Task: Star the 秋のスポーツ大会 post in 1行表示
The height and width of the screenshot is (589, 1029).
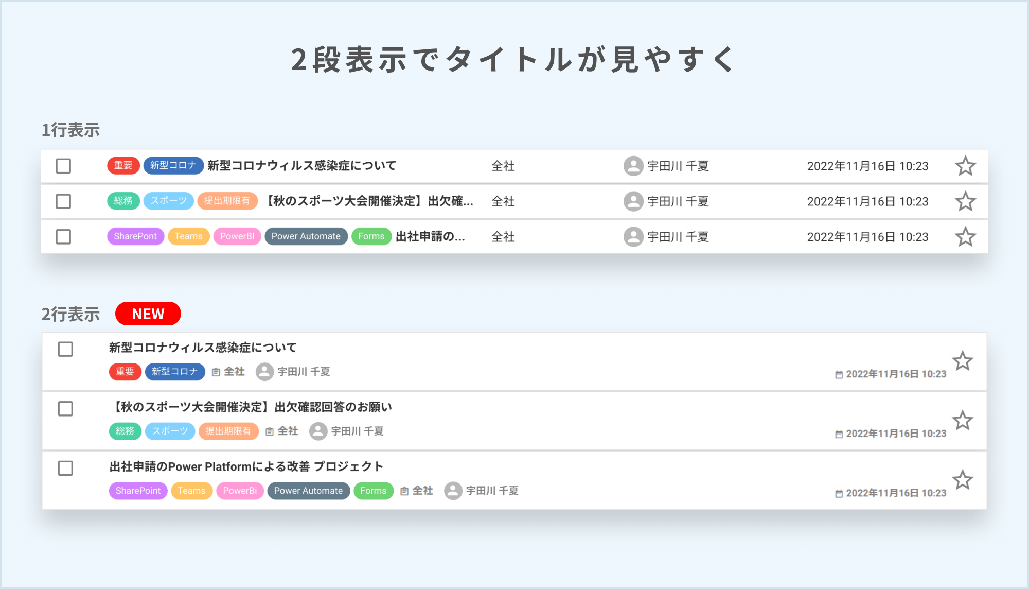Action: [965, 201]
